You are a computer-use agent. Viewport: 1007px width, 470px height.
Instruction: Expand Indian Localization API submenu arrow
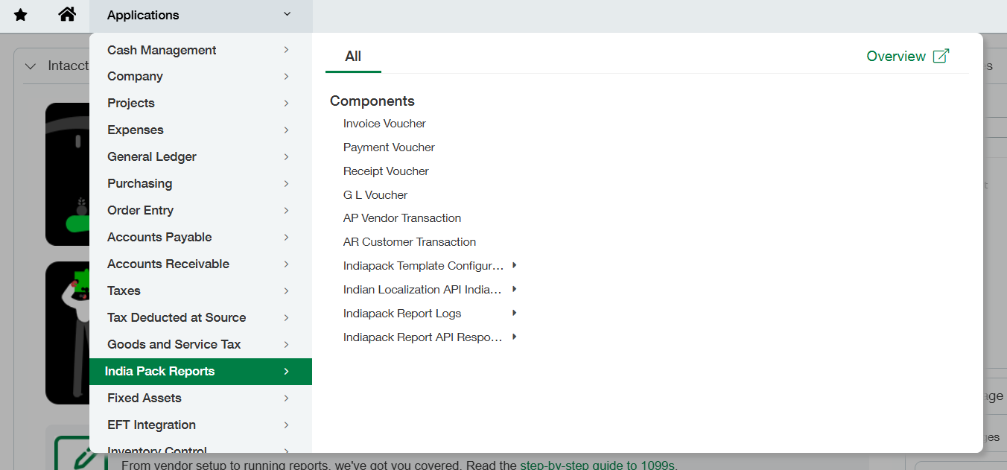(515, 289)
